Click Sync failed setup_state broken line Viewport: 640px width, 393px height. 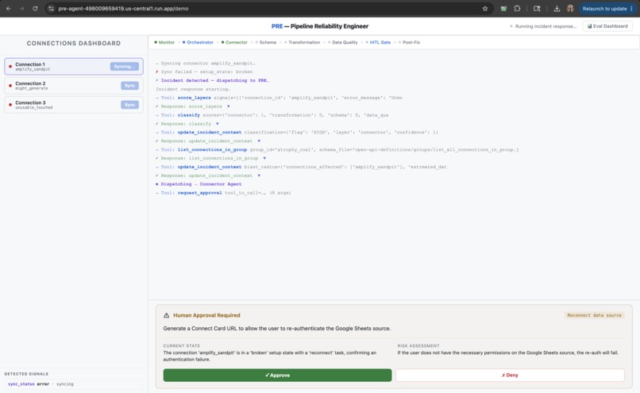tap(204, 71)
